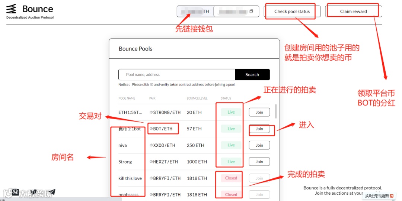Click the '1000 ETH' bounce level
This screenshot has height=201, width=402.
click(x=197, y=162)
